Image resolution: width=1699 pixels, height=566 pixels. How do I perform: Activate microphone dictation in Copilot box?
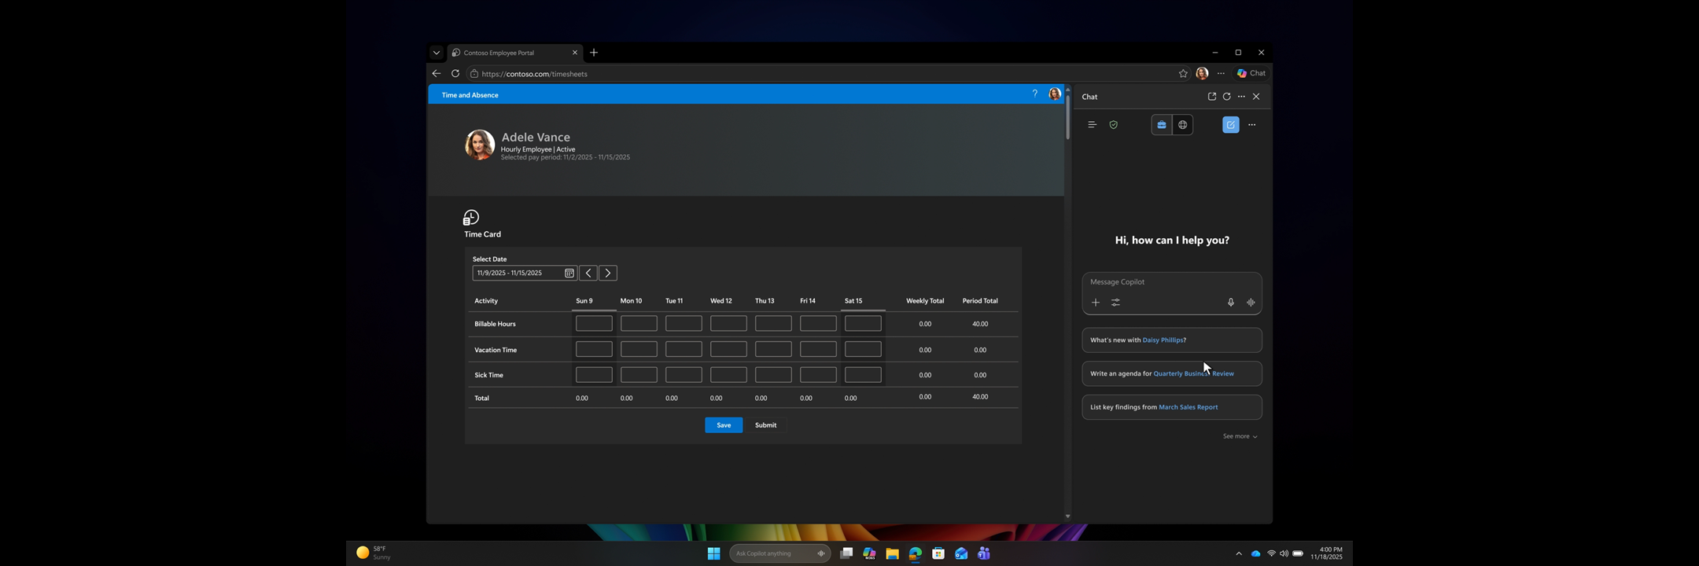[1231, 302]
